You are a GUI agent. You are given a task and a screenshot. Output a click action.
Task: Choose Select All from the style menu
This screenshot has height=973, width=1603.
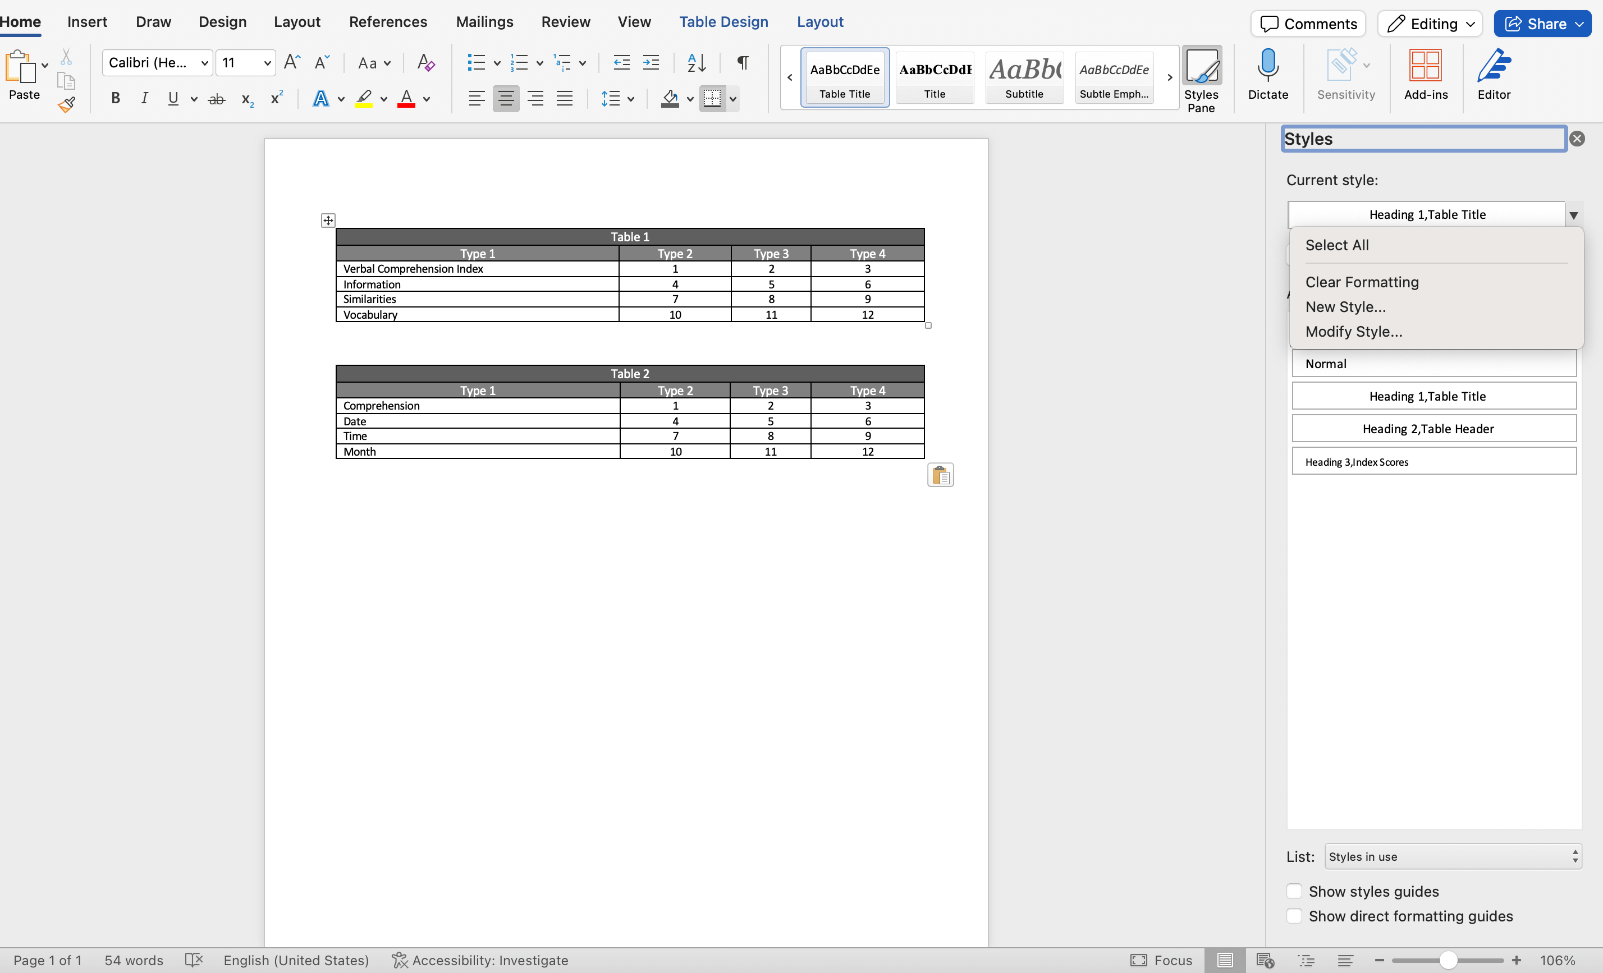click(1337, 245)
